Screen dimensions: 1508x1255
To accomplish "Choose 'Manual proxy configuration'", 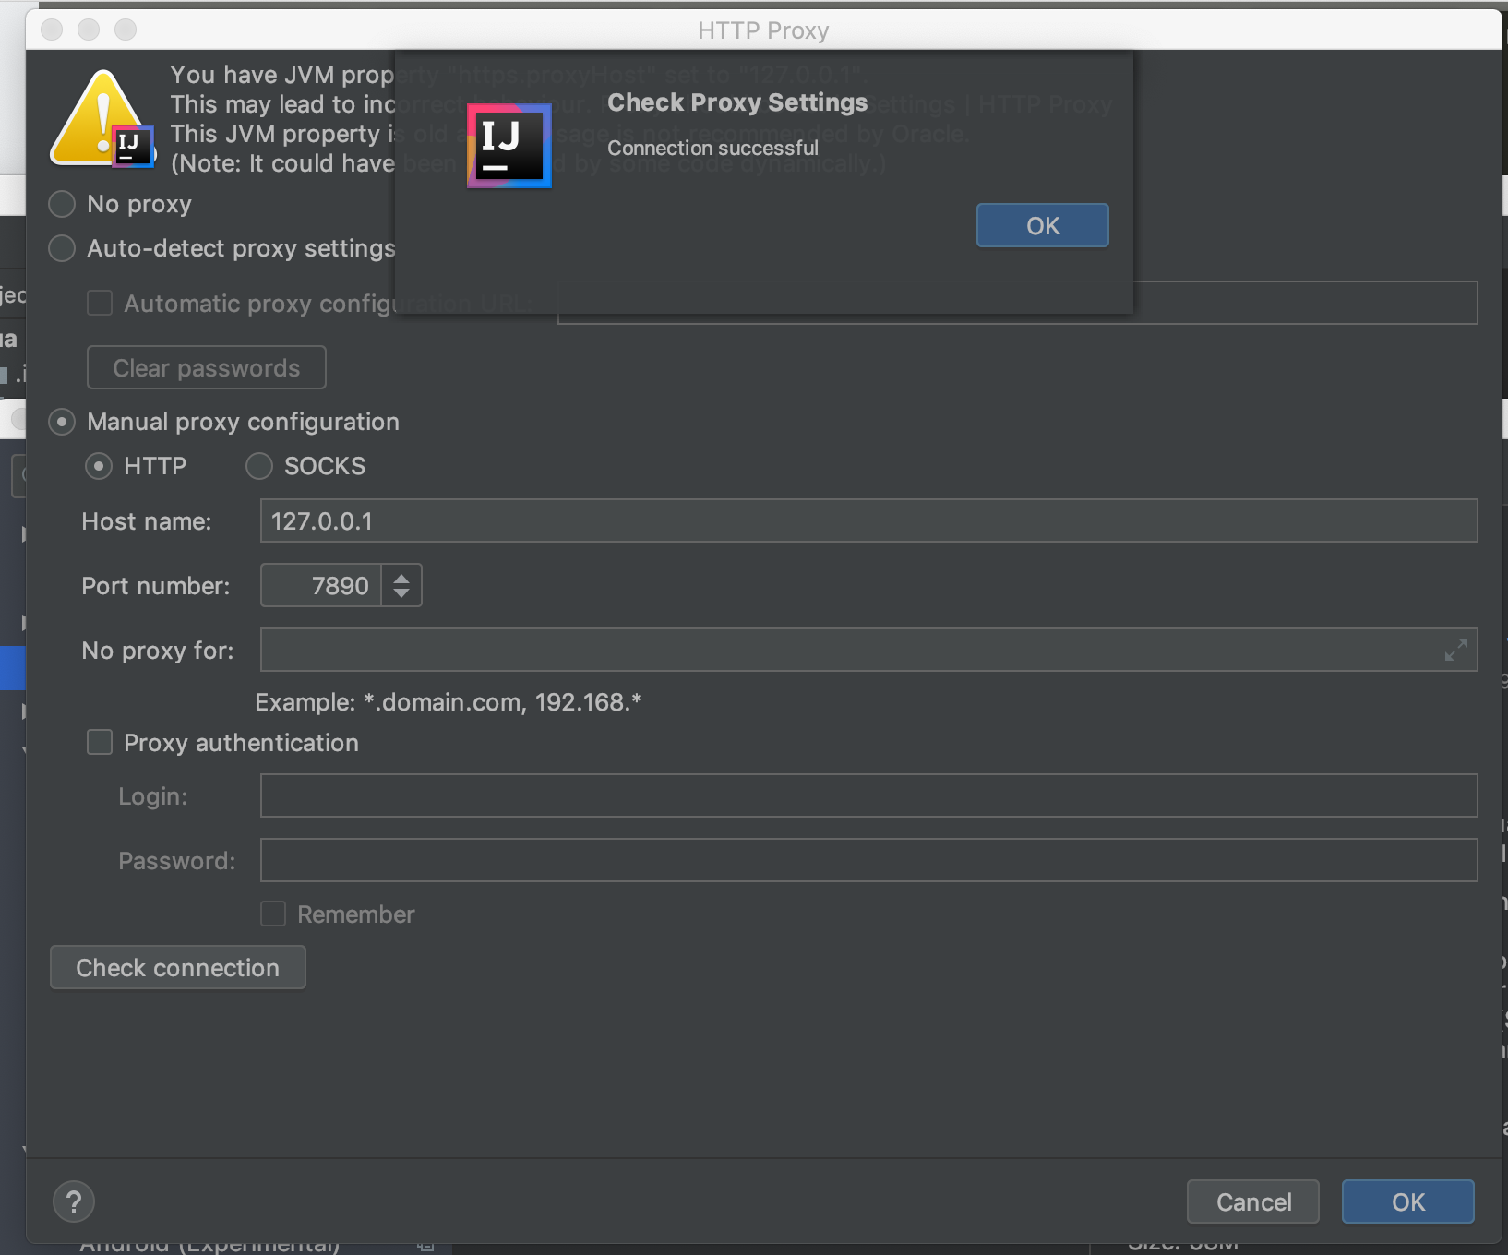I will click(61, 422).
